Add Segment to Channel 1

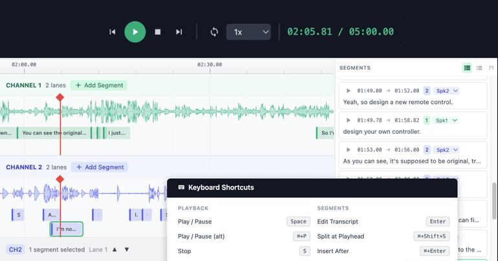point(99,85)
